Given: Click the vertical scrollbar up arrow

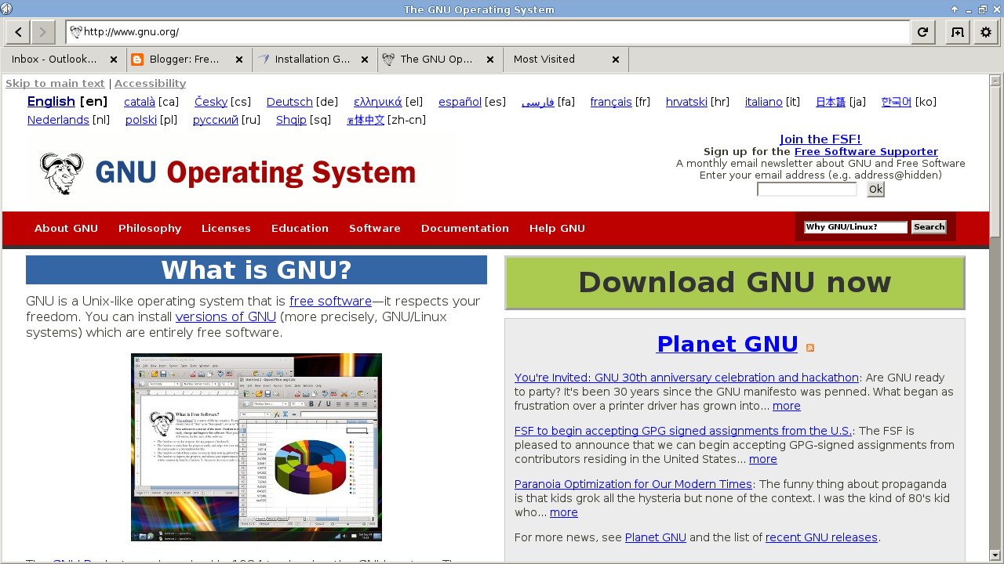Looking at the screenshot, I should pyautogui.click(x=995, y=80).
